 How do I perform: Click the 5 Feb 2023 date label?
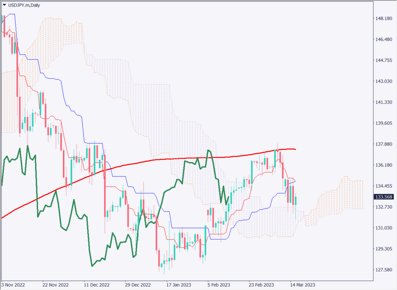pos(219,284)
